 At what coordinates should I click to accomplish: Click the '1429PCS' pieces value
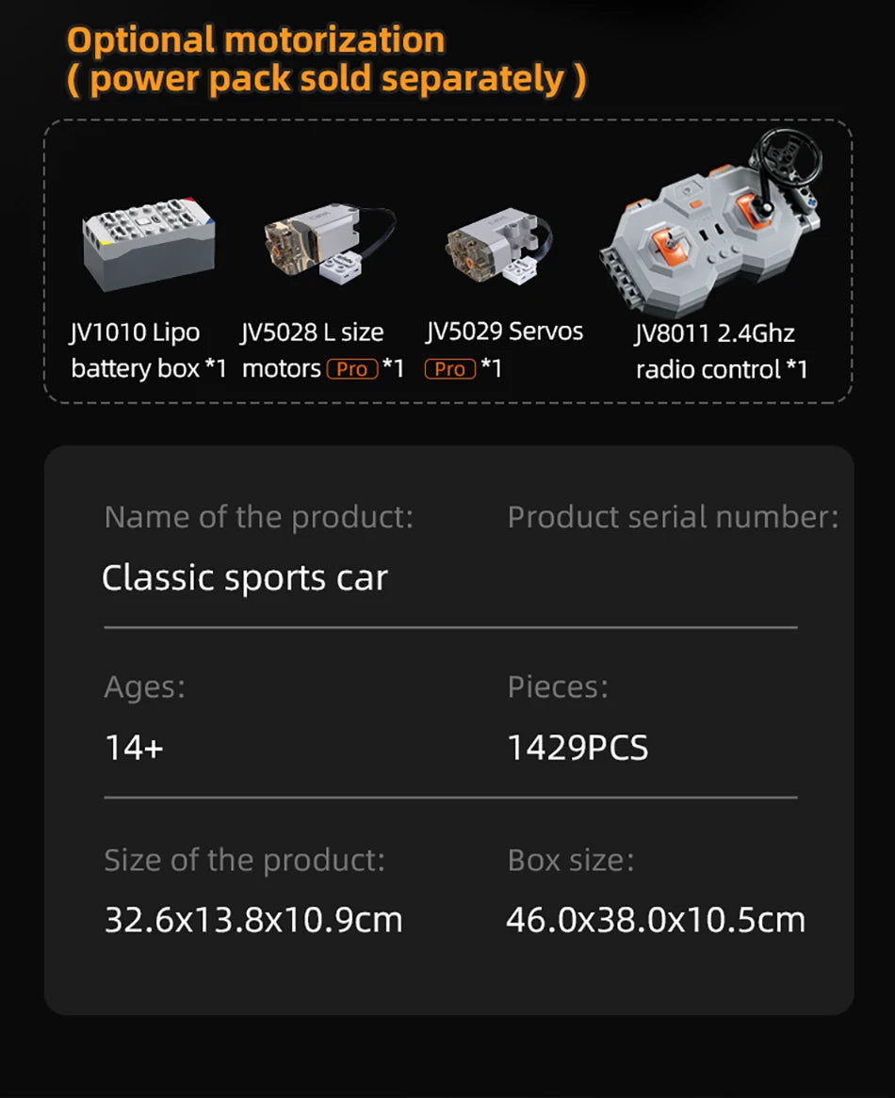coord(578,749)
